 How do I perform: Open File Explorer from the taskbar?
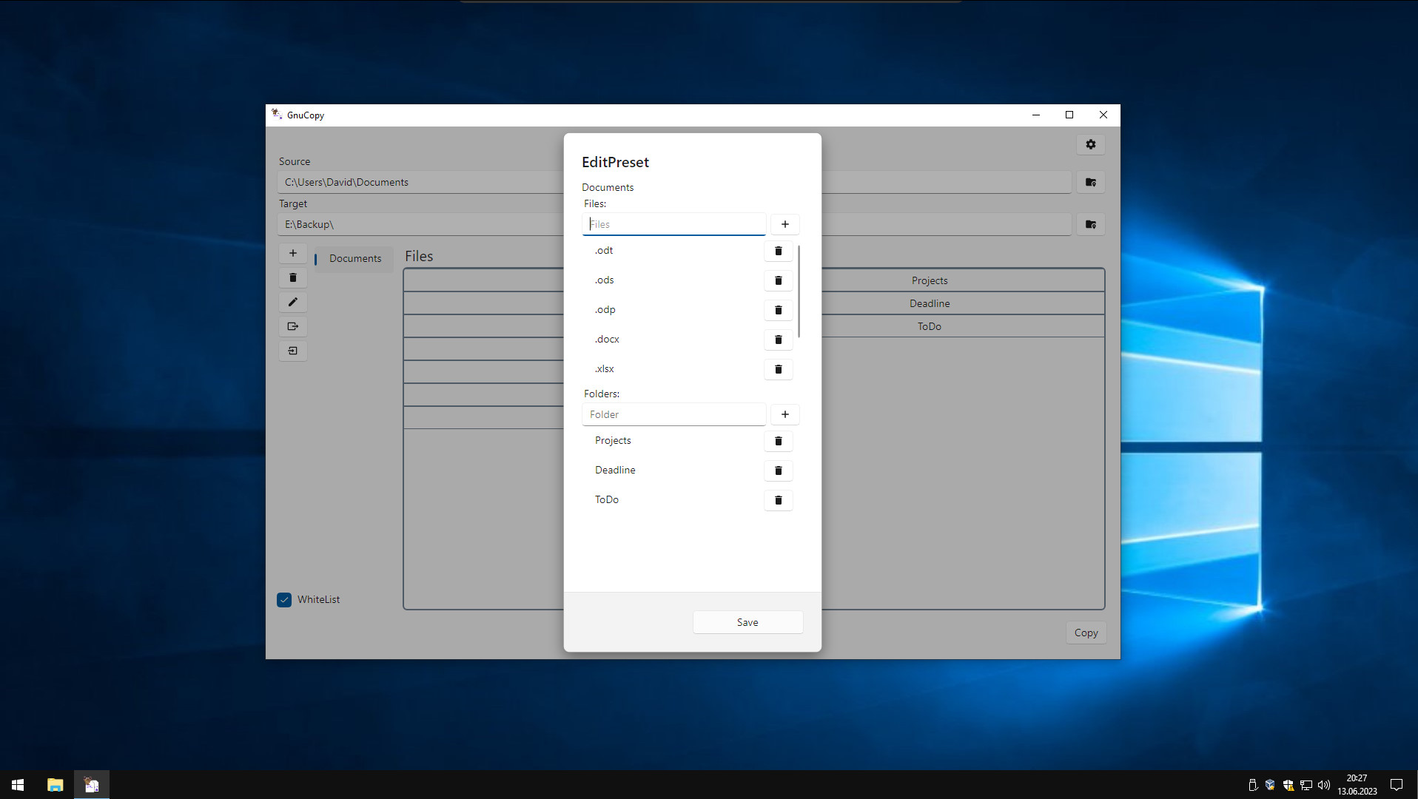click(56, 785)
